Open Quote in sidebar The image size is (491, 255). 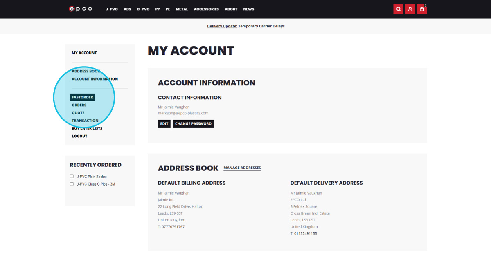[78, 113]
